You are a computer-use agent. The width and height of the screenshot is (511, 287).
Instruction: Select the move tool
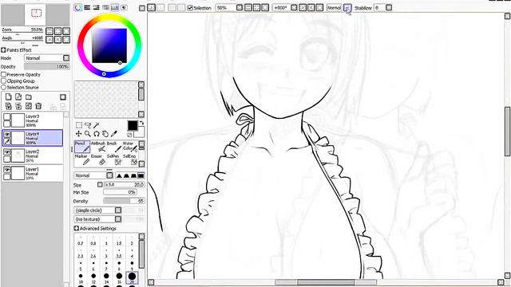pyautogui.click(x=78, y=134)
